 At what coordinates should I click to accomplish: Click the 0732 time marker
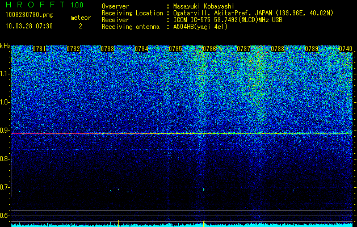pyautogui.click(x=73, y=49)
